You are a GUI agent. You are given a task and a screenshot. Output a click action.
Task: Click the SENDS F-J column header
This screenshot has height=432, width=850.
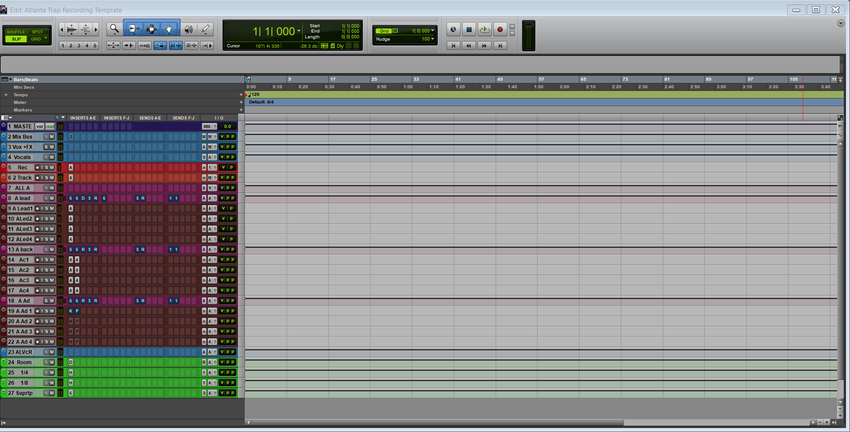point(184,118)
